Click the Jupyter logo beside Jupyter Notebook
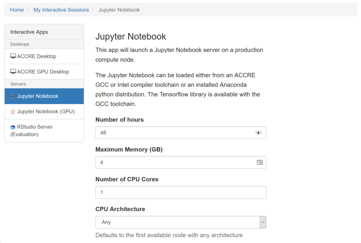Image resolution: width=361 pixels, height=243 pixels. coord(13,96)
